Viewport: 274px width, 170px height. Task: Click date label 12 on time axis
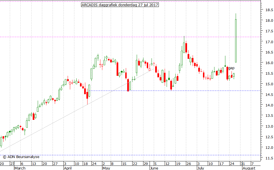[x=167, y=164]
